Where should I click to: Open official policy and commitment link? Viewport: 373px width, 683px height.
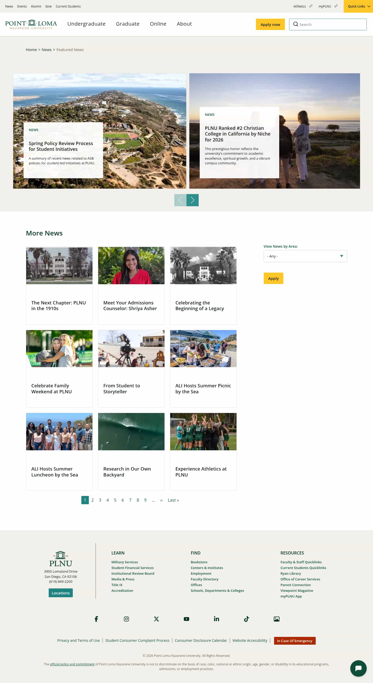click(x=72, y=664)
